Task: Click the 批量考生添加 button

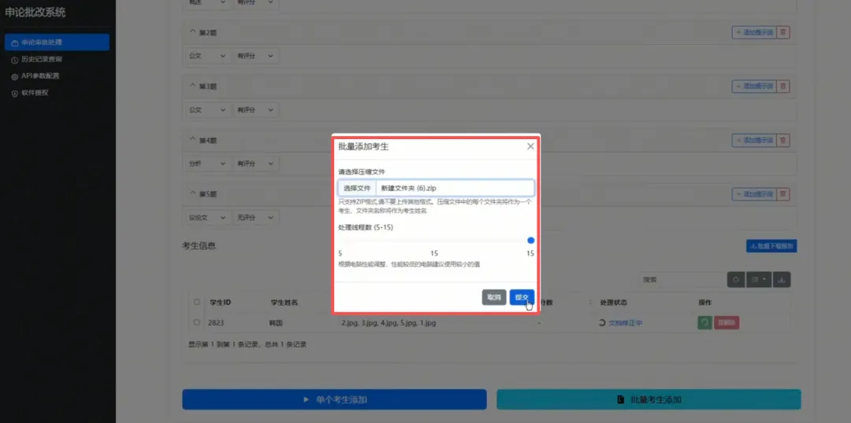Action: pyautogui.click(x=648, y=399)
